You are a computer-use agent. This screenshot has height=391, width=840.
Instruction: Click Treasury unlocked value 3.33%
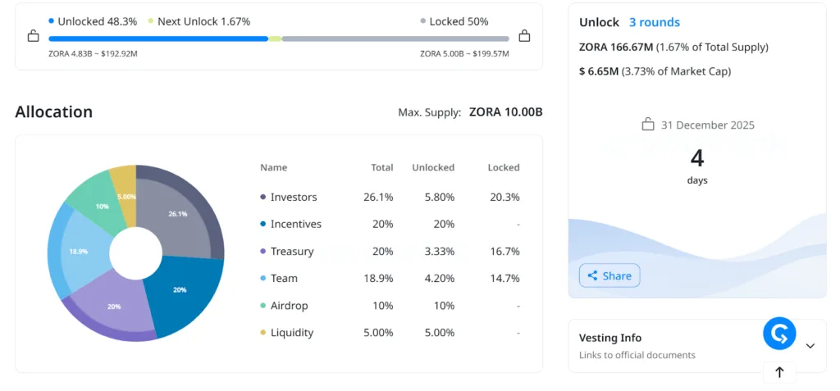(438, 251)
